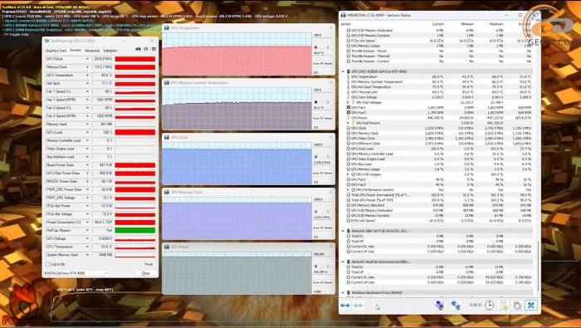
Task: Expand GPU Rail Voltages
Action: coord(348,102)
